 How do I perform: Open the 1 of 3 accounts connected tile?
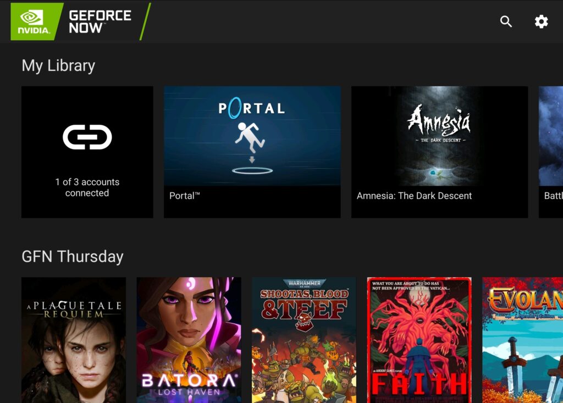[x=87, y=152]
